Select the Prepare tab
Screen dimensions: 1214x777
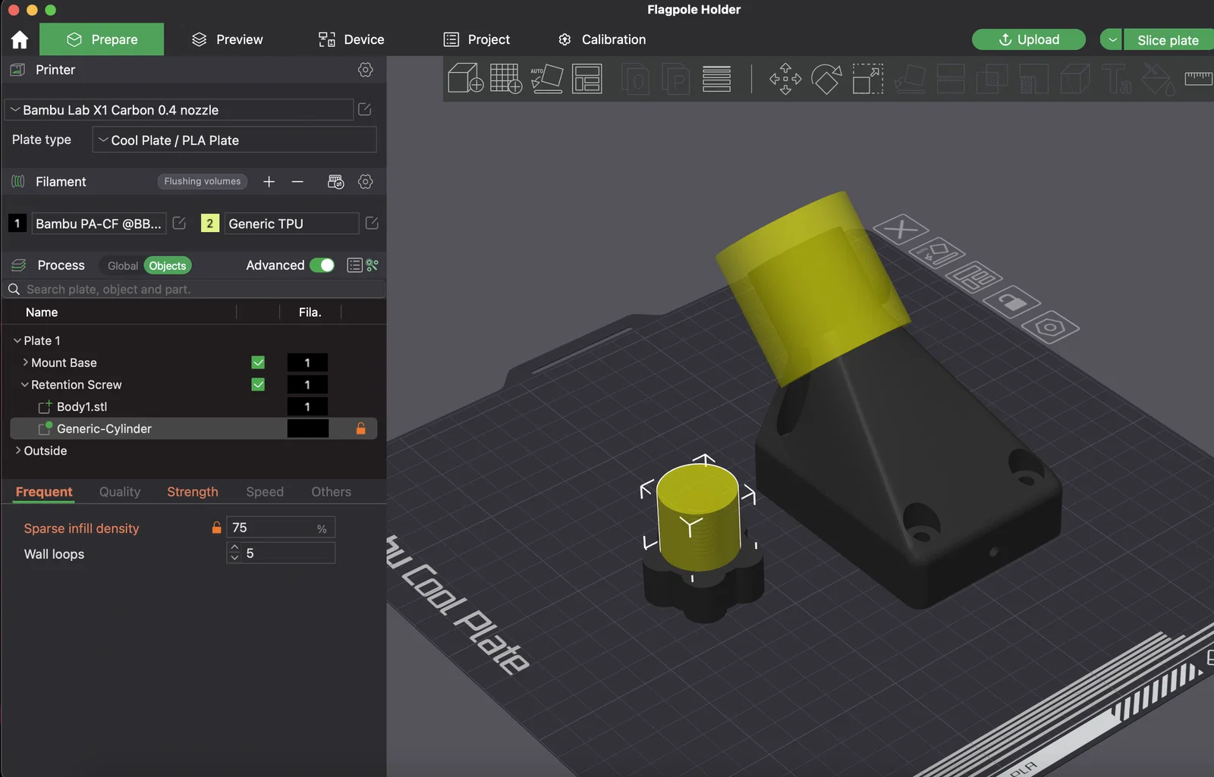click(102, 39)
